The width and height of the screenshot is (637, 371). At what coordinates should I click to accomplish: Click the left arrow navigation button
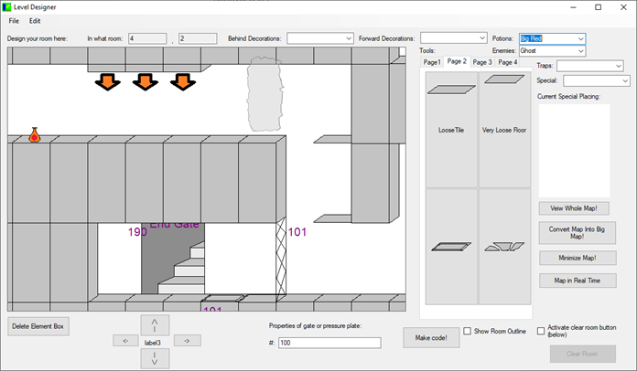point(124,341)
